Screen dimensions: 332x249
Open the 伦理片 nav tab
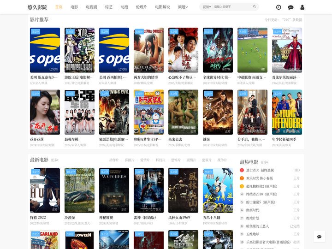[x=142, y=7]
